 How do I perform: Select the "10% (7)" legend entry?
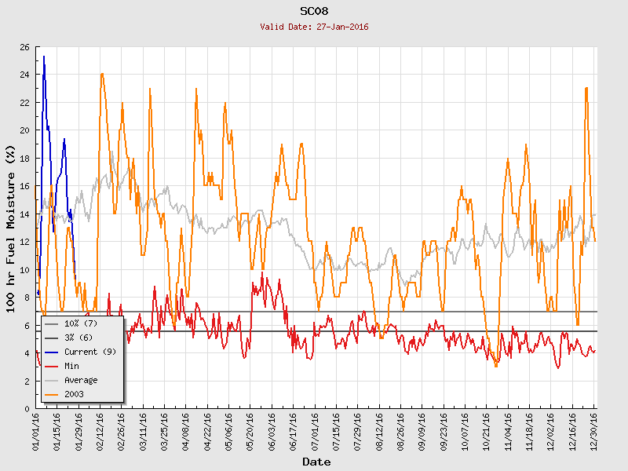click(x=80, y=323)
